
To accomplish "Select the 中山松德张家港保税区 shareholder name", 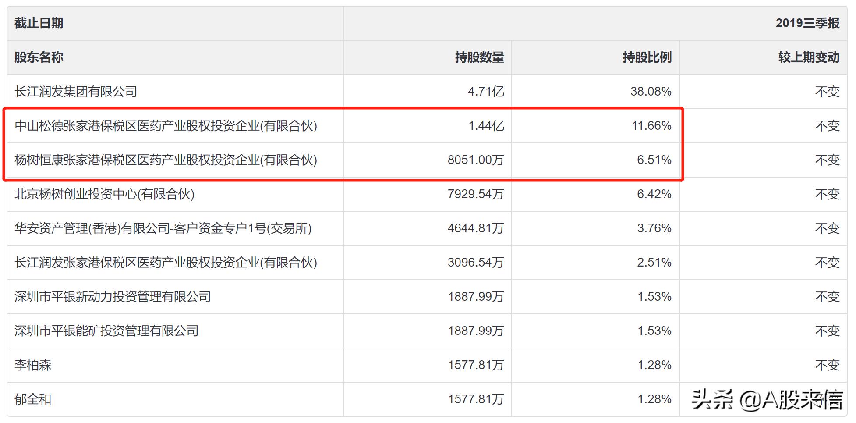I will [x=166, y=126].
